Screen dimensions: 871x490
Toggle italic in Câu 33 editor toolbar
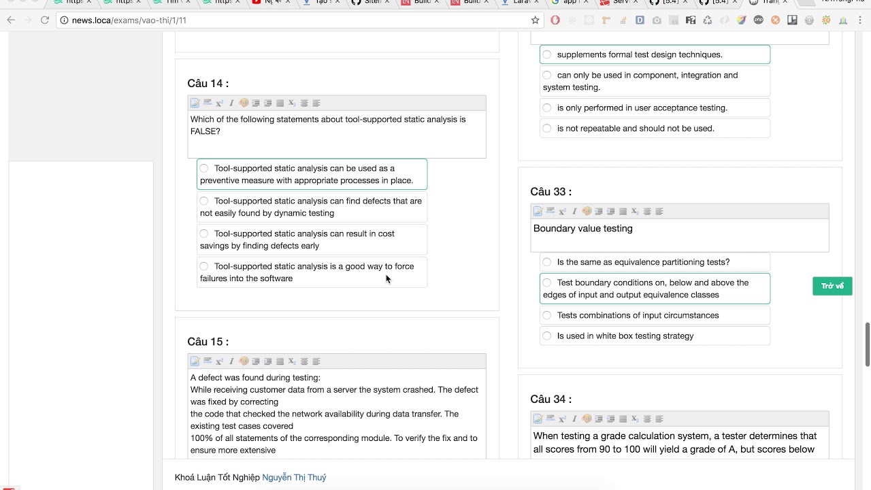(x=574, y=212)
